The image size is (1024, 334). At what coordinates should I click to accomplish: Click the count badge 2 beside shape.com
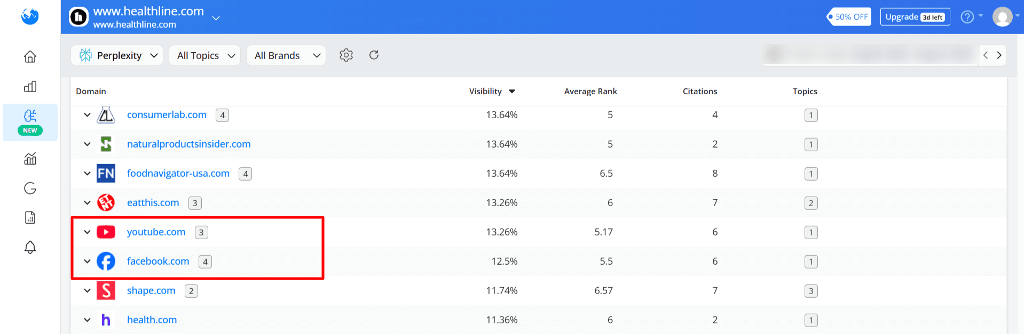pos(191,291)
